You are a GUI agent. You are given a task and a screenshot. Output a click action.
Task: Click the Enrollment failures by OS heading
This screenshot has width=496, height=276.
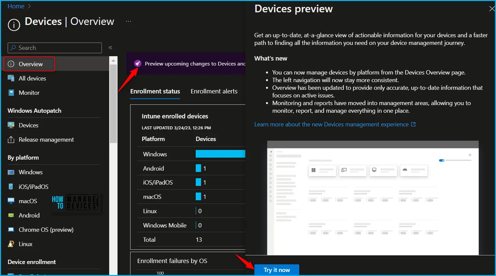tap(172, 261)
